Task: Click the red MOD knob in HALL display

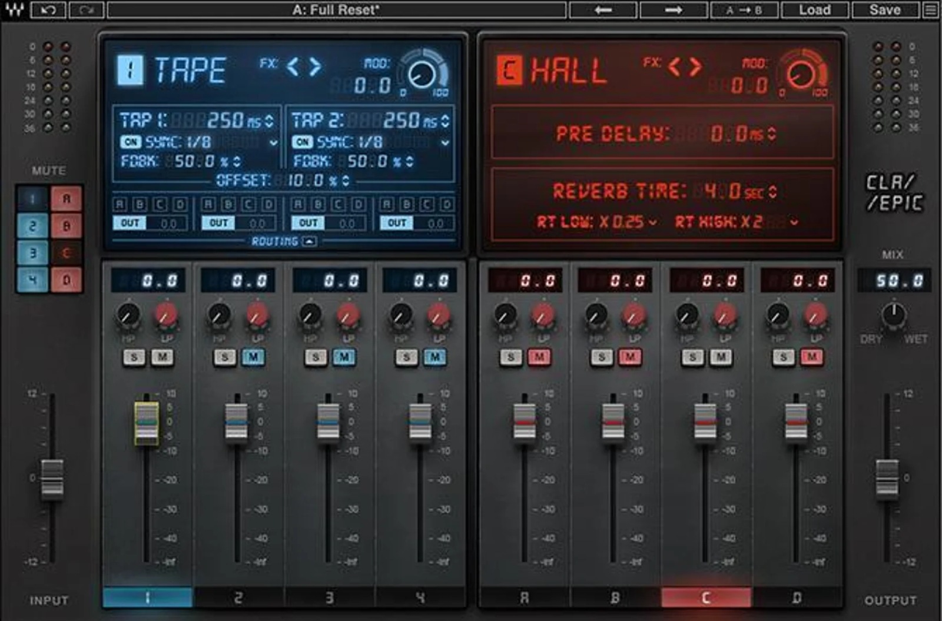Action: point(801,74)
